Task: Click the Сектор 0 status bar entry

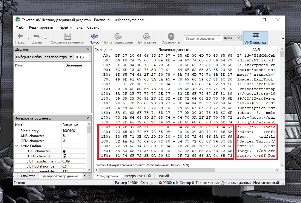Action: [187, 183]
